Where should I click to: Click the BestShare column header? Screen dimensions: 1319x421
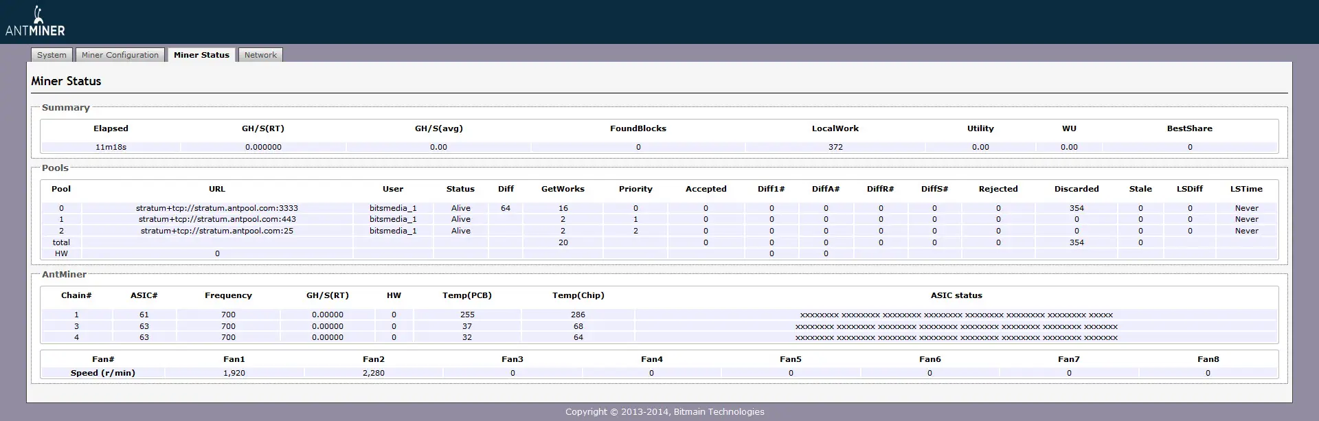click(x=1189, y=128)
